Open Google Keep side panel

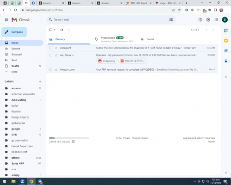click(x=226, y=41)
